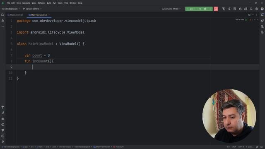Open the Refactor menu
265x149 pixels.
[41, 3]
